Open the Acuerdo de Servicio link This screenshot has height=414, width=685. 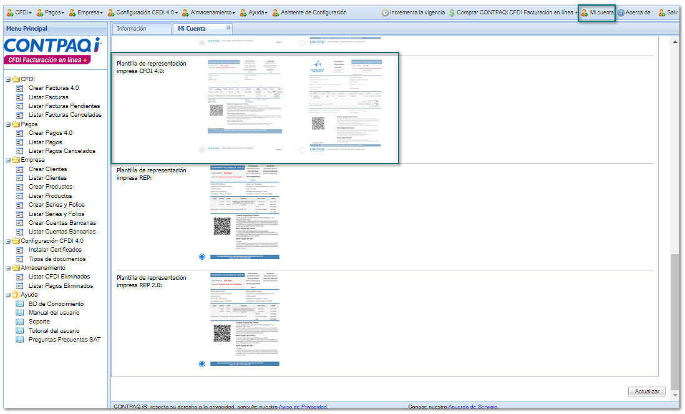pos(473,407)
